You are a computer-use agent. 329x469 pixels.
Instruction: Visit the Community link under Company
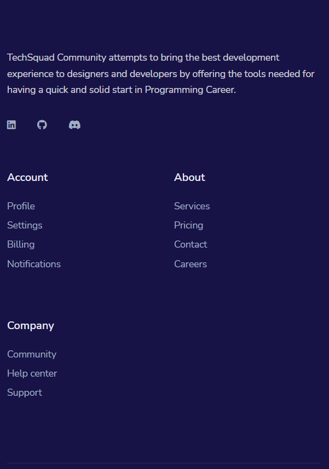tap(32, 354)
